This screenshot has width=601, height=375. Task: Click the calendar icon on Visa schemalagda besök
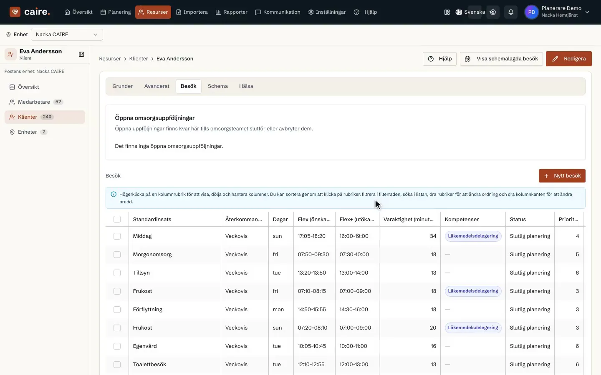[468, 59]
